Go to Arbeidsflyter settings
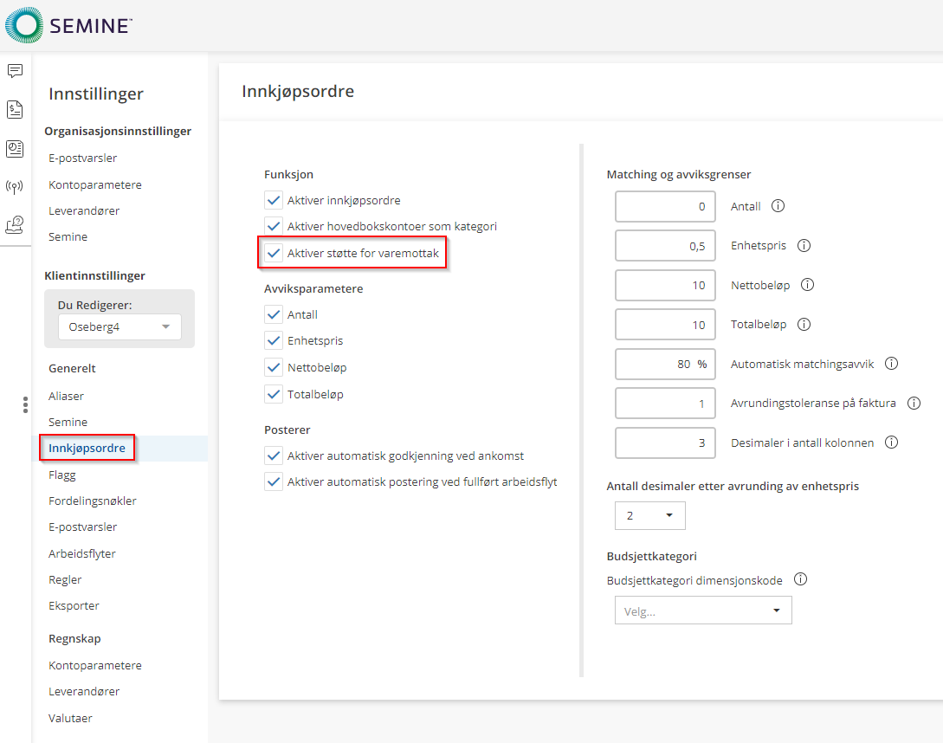Image resolution: width=943 pixels, height=743 pixels. (x=82, y=553)
